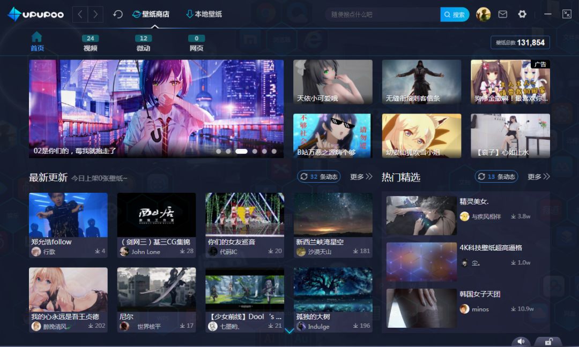Open the 孤独的大树 wallpaper card
Image resolution: width=579 pixels, height=347 pixels.
point(333,300)
